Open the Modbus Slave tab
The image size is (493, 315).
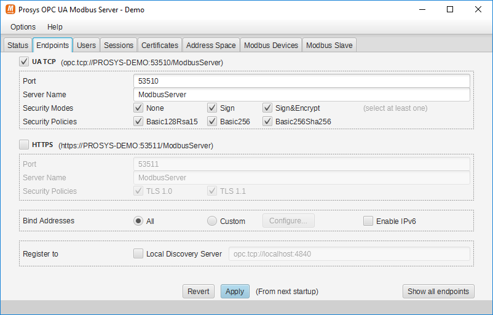(x=329, y=45)
